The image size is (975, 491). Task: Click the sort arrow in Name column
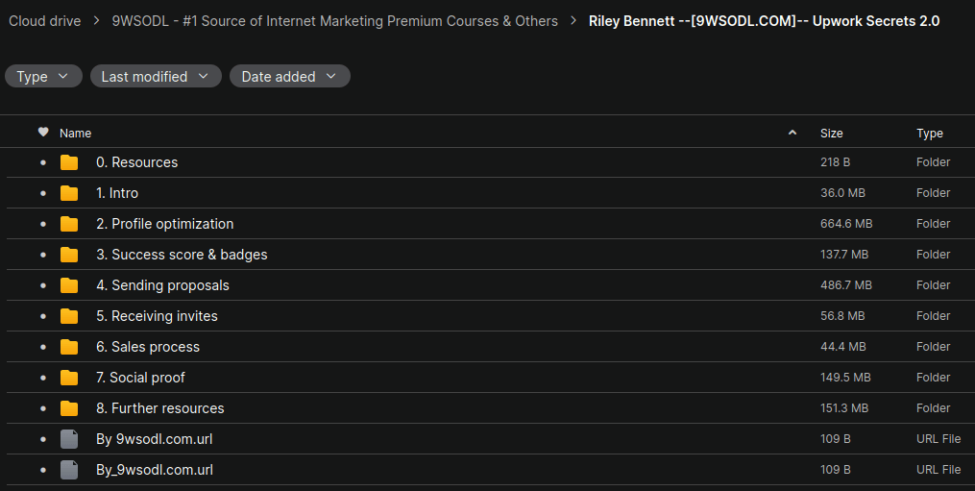tap(792, 133)
